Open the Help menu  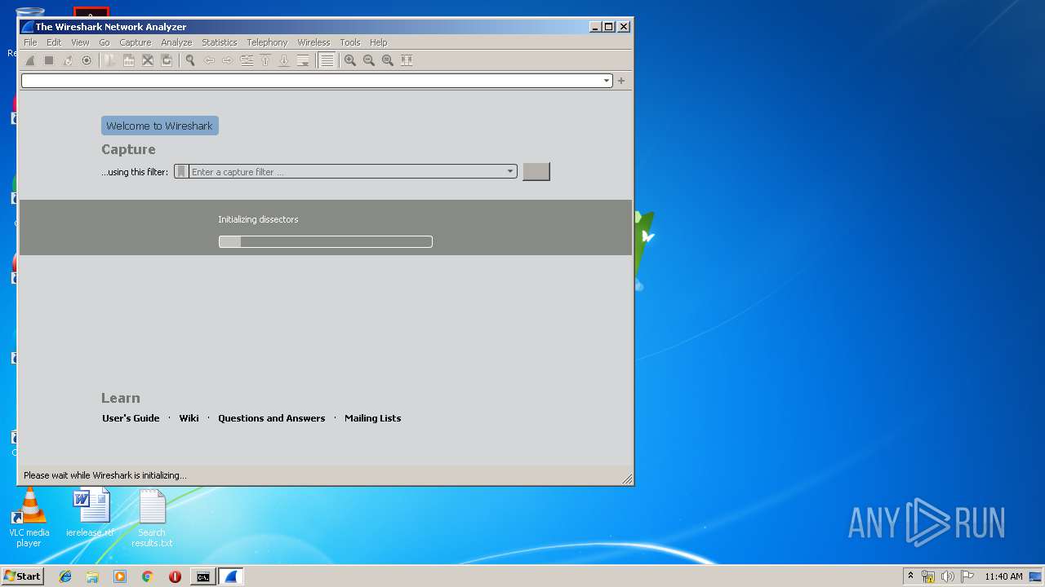[x=378, y=42]
